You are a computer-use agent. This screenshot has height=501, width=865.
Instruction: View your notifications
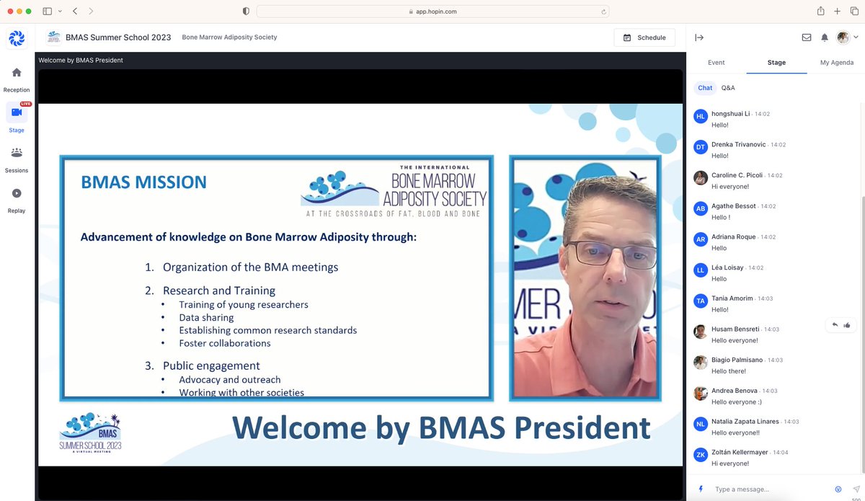(x=825, y=37)
